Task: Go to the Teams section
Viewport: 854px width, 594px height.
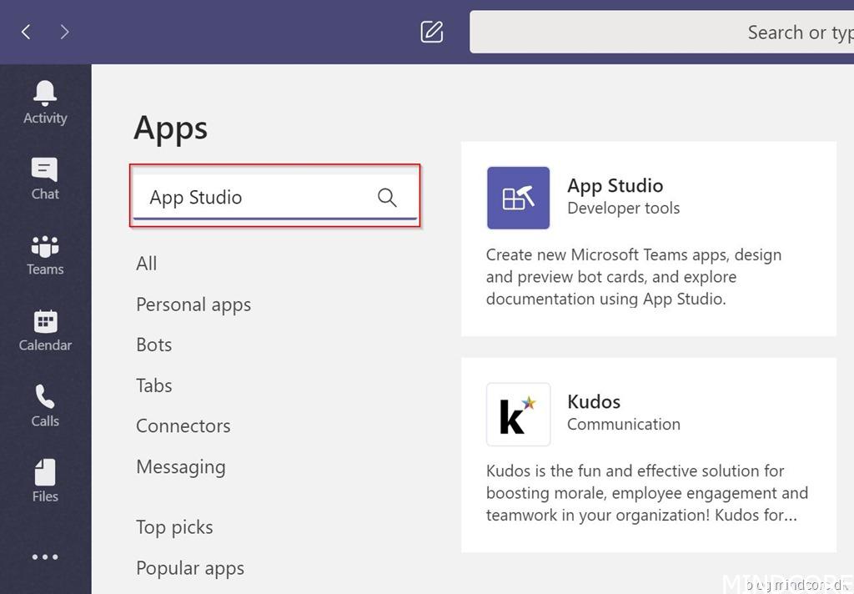Action: [x=45, y=246]
